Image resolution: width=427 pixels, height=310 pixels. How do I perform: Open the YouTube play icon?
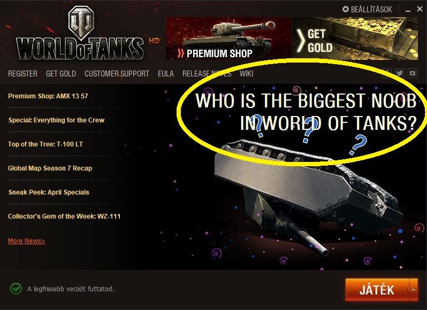[413, 73]
